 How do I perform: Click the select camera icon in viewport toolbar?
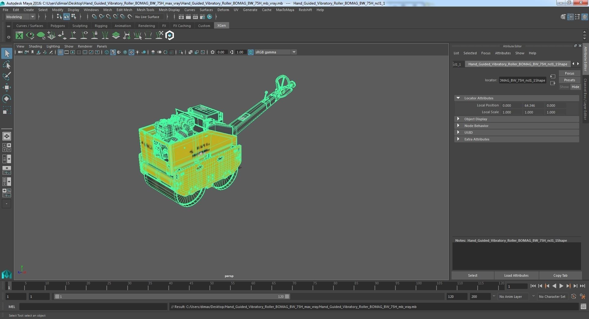[x=20, y=52]
